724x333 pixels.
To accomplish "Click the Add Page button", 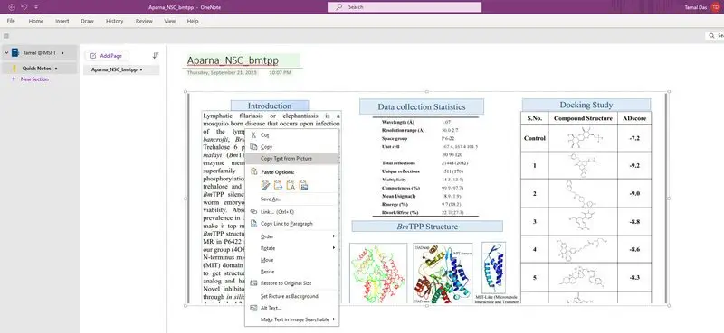I will pos(107,56).
